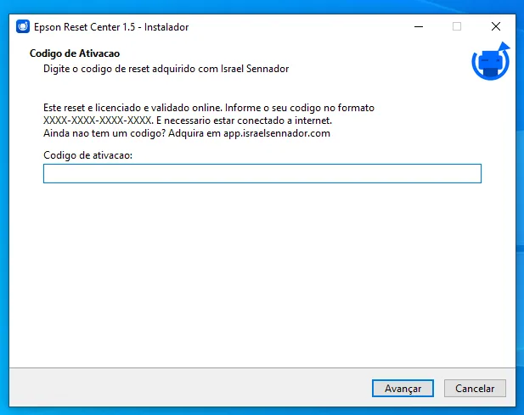Close the Epson Reset Center installer

pos(496,26)
